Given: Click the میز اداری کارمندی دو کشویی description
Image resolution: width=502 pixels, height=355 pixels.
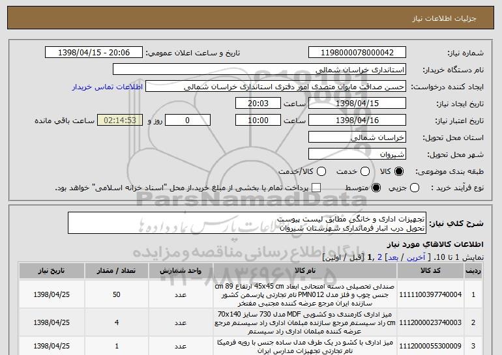Looking at the screenshot, I should (x=305, y=322).
